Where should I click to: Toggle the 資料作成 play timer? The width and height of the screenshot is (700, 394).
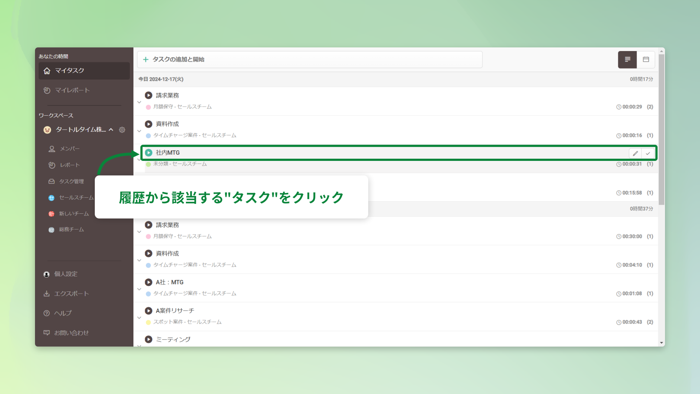pos(148,124)
